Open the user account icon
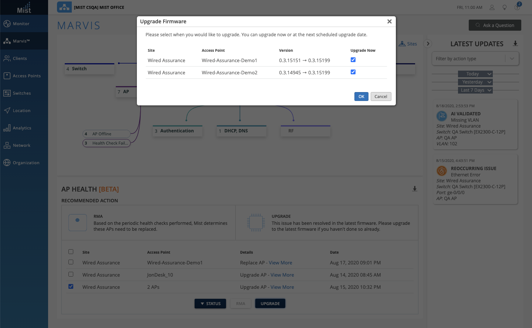532x328 pixels. click(x=492, y=7)
